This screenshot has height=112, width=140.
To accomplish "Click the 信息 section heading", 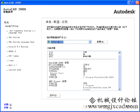I will (6, 22).
